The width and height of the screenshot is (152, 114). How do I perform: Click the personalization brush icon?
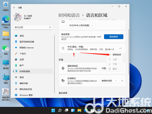pos(16,53)
